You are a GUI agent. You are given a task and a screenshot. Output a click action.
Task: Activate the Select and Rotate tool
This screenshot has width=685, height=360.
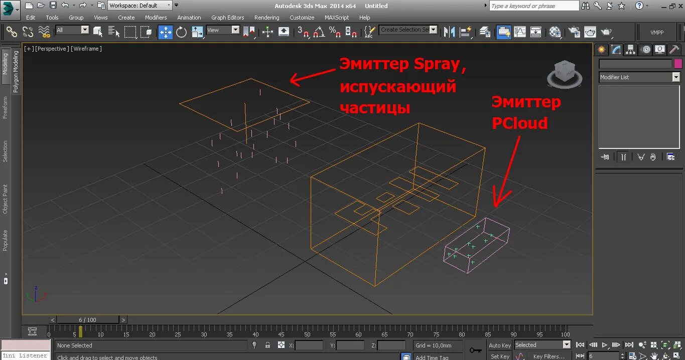181,32
